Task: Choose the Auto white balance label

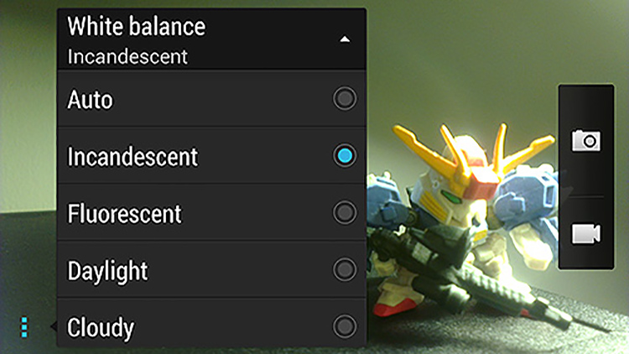Action: [x=91, y=99]
